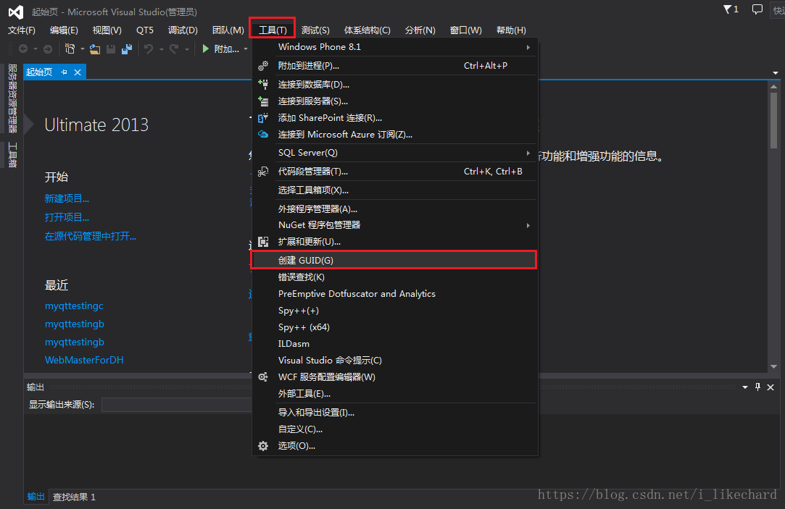The width and height of the screenshot is (785, 509).
Task: Open the 显示输出来源 combo box
Action: 177,405
